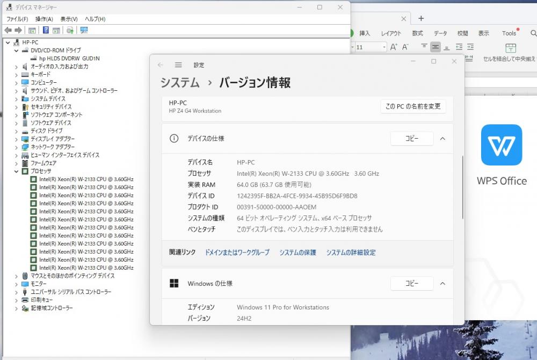Select セキュリティ デバイス tree item

pyautogui.click(x=51, y=106)
